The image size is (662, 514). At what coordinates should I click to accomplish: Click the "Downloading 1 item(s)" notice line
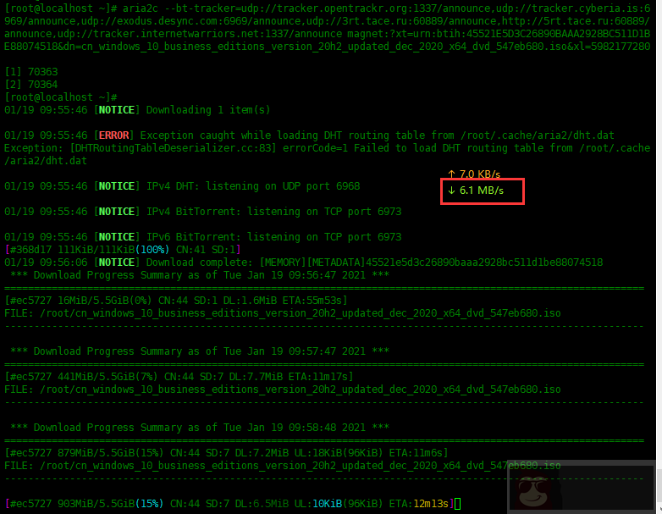click(137, 110)
